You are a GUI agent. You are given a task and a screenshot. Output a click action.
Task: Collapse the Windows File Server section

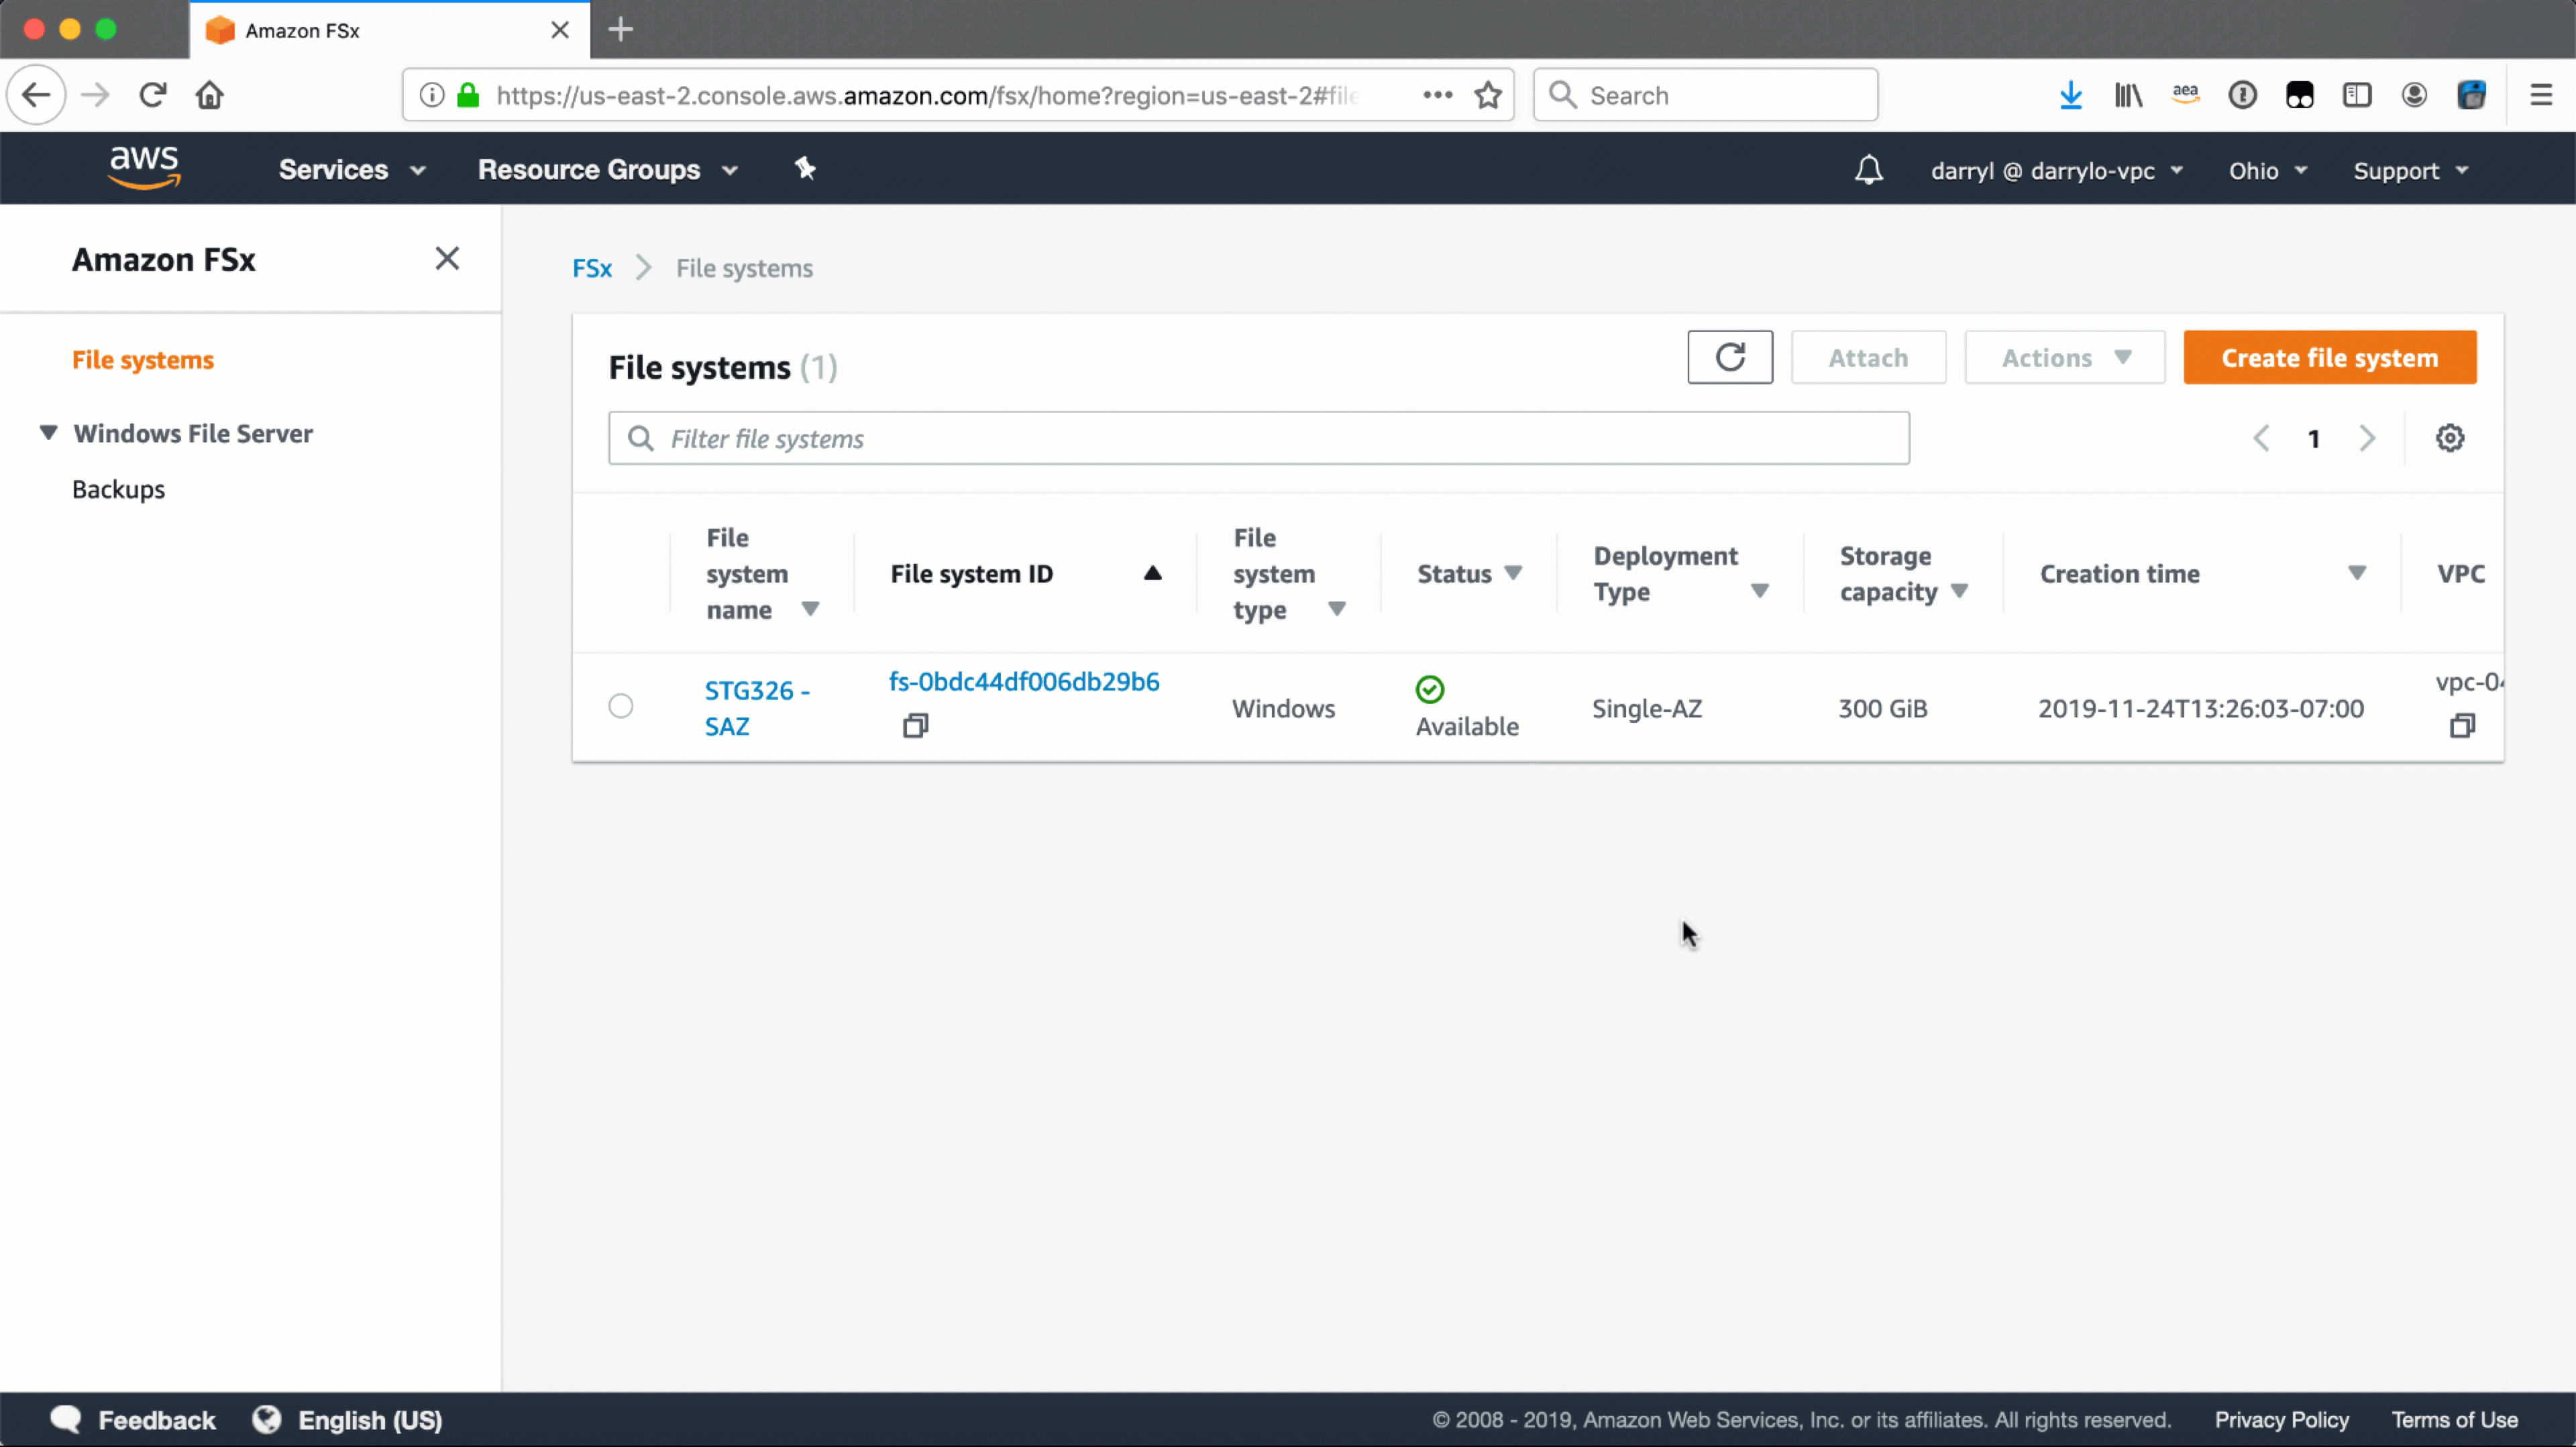point(48,432)
